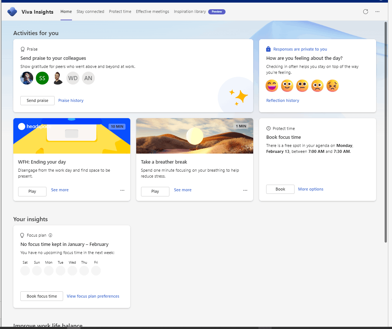Open the more options ellipsis in header
Screen dimensions: 392x329
point(377,12)
